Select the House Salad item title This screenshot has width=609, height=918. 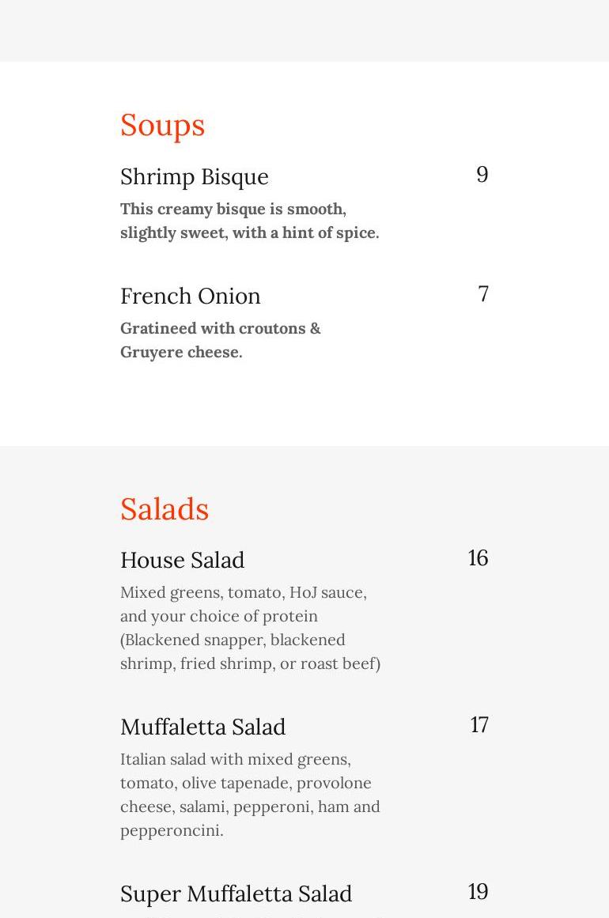182,560
